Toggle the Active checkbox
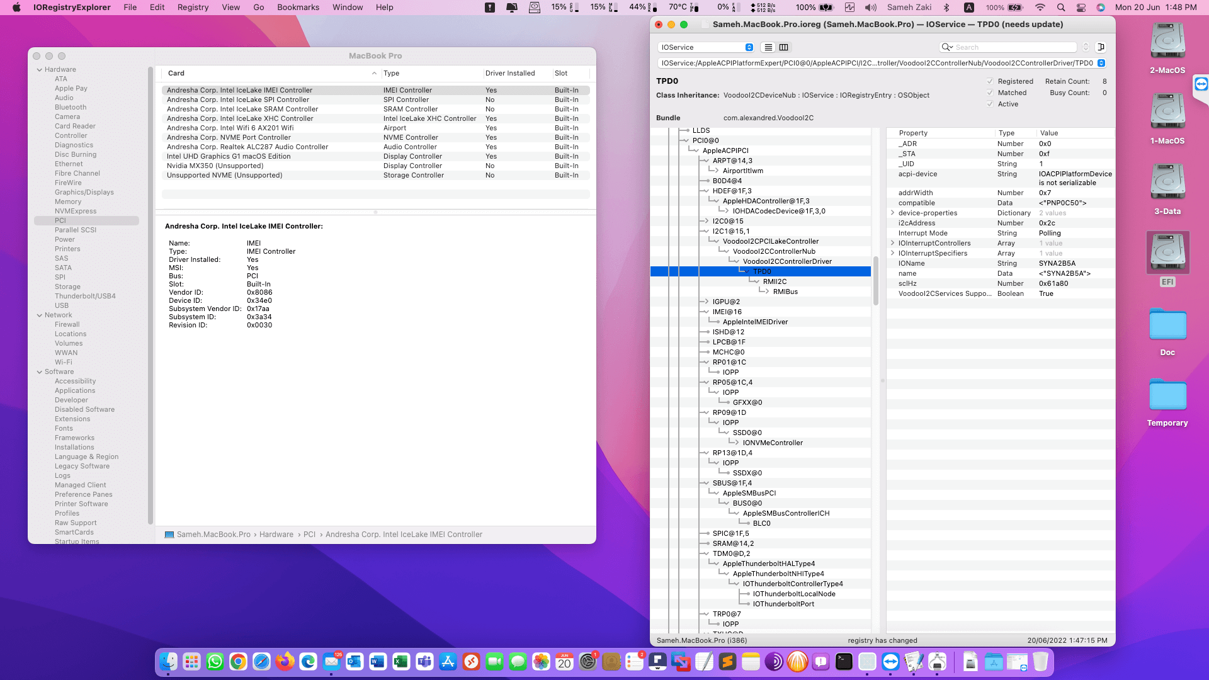Screen dimensions: 1209x680 point(990,104)
